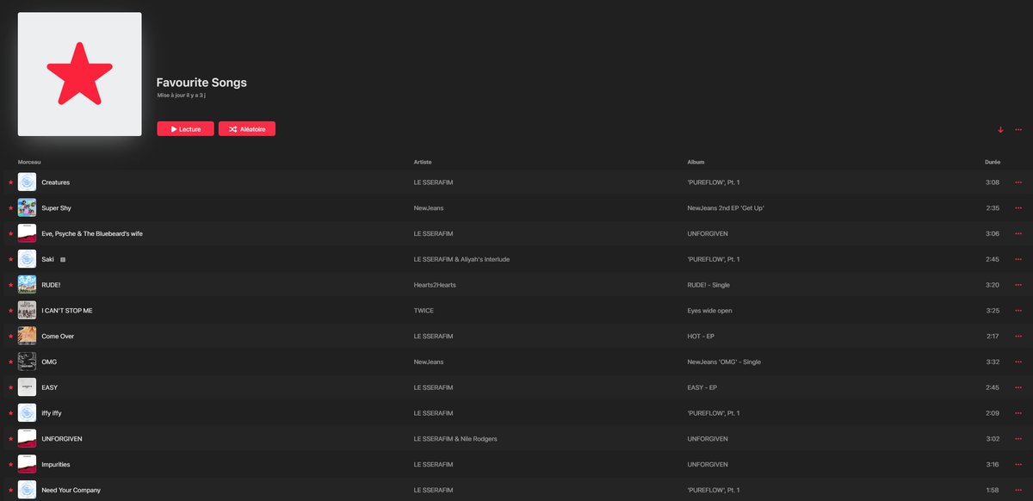
Task: Click the Lecture play button
Action: [185, 129]
